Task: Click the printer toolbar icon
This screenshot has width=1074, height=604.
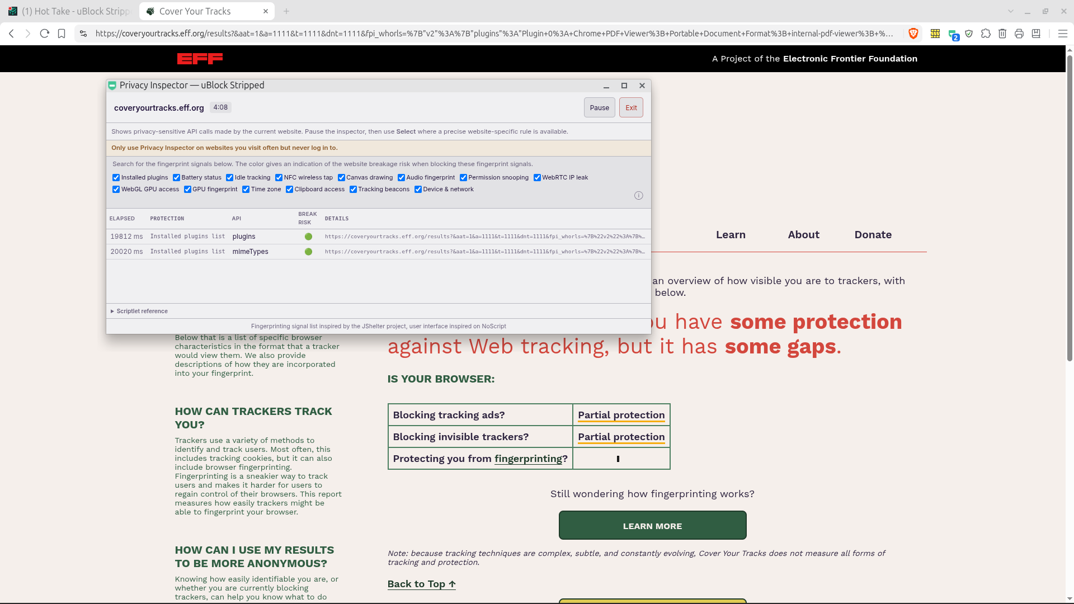Action: click(x=1019, y=34)
